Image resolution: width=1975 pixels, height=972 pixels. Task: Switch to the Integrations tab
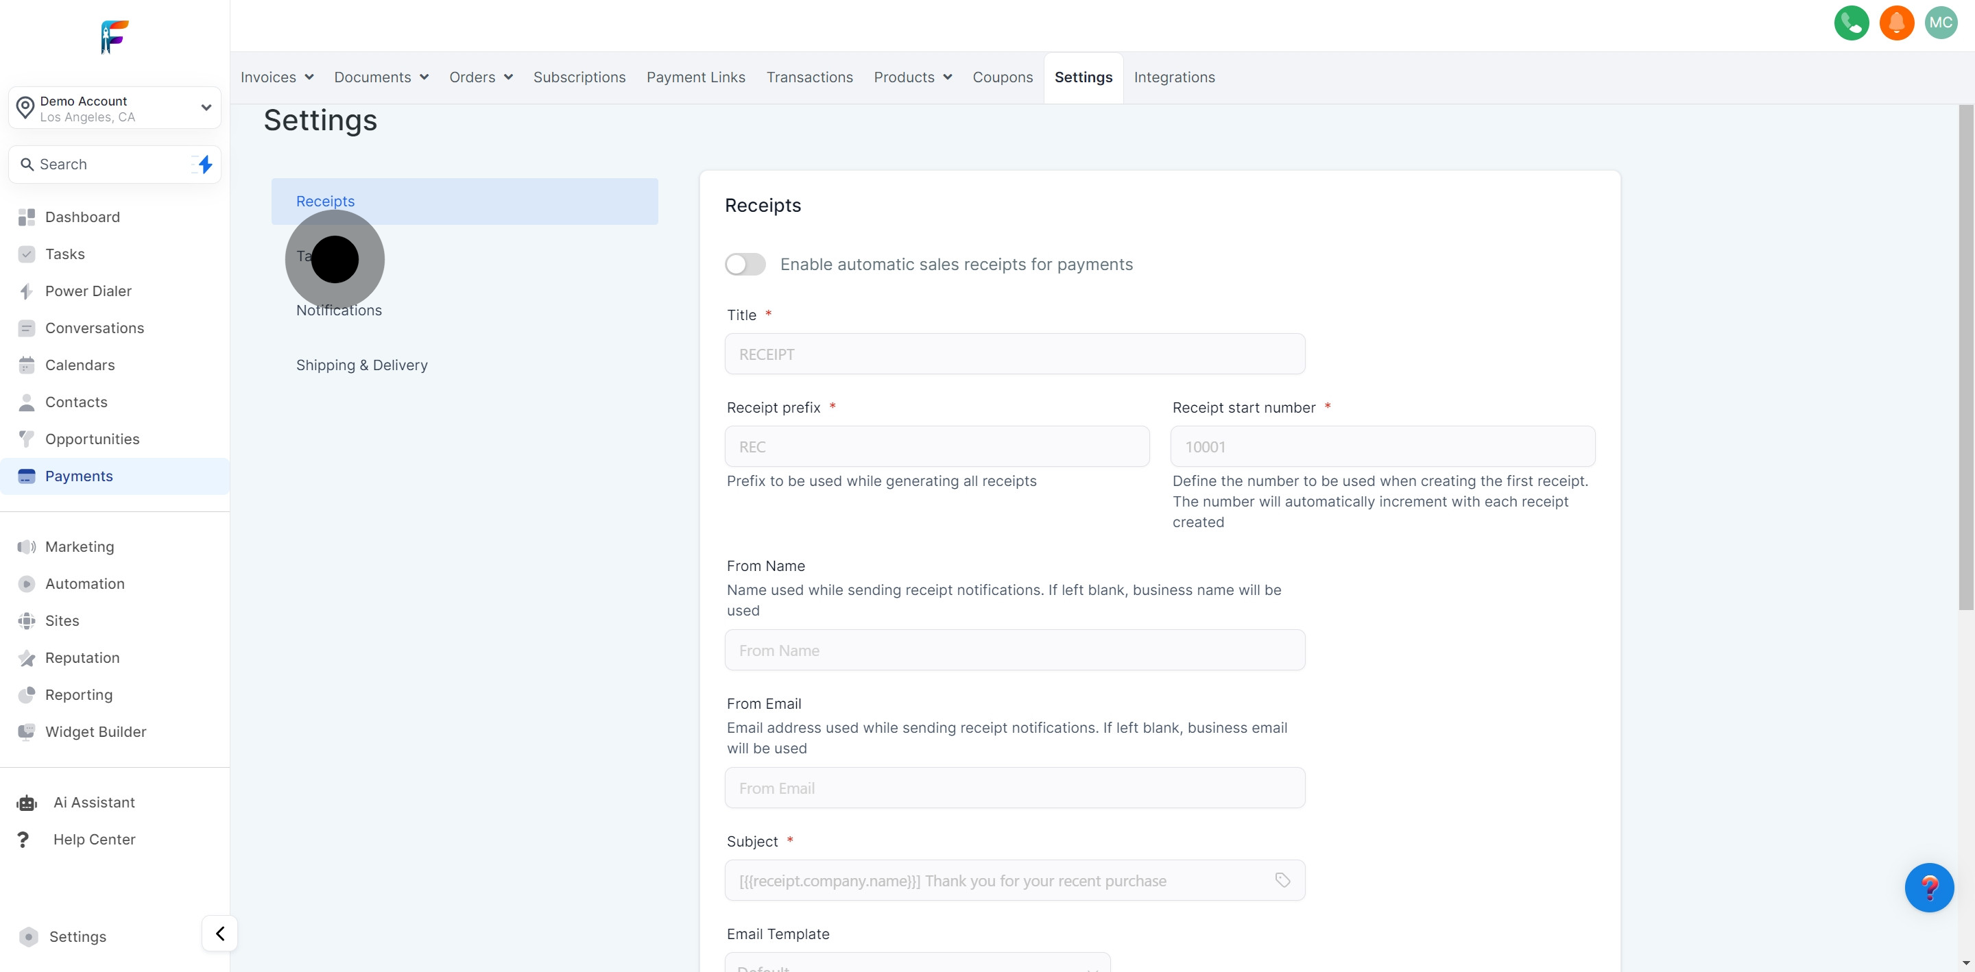(1174, 77)
